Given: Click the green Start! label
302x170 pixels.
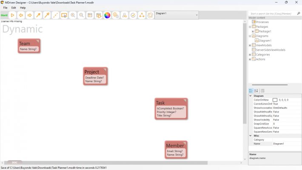Looking at the screenshot, I should click(4, 15).
